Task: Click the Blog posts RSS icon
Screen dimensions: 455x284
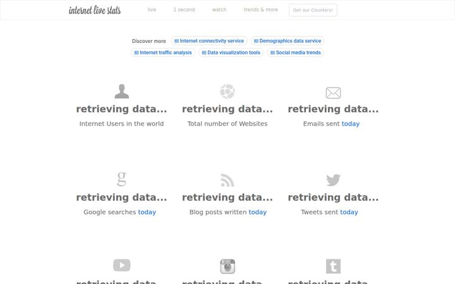Action: point(227,180)
